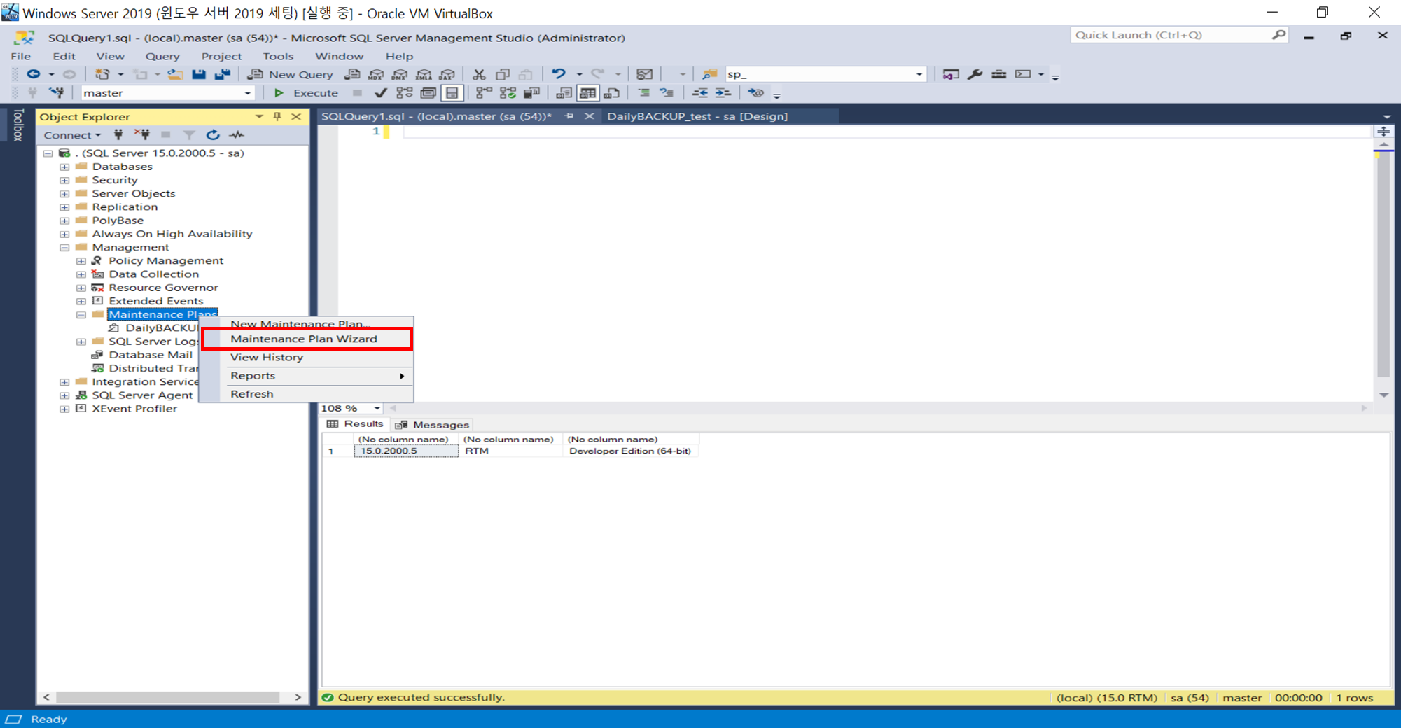Click the Open File folder icon

point(175,74)
